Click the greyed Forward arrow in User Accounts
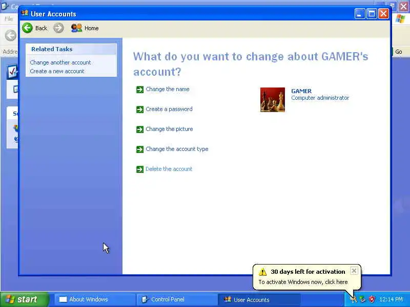The height and width of the screenshot is (307, 410). (x=58, y=28)
